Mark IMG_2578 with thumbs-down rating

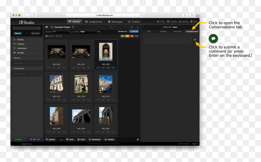click(x=83, y=100)
